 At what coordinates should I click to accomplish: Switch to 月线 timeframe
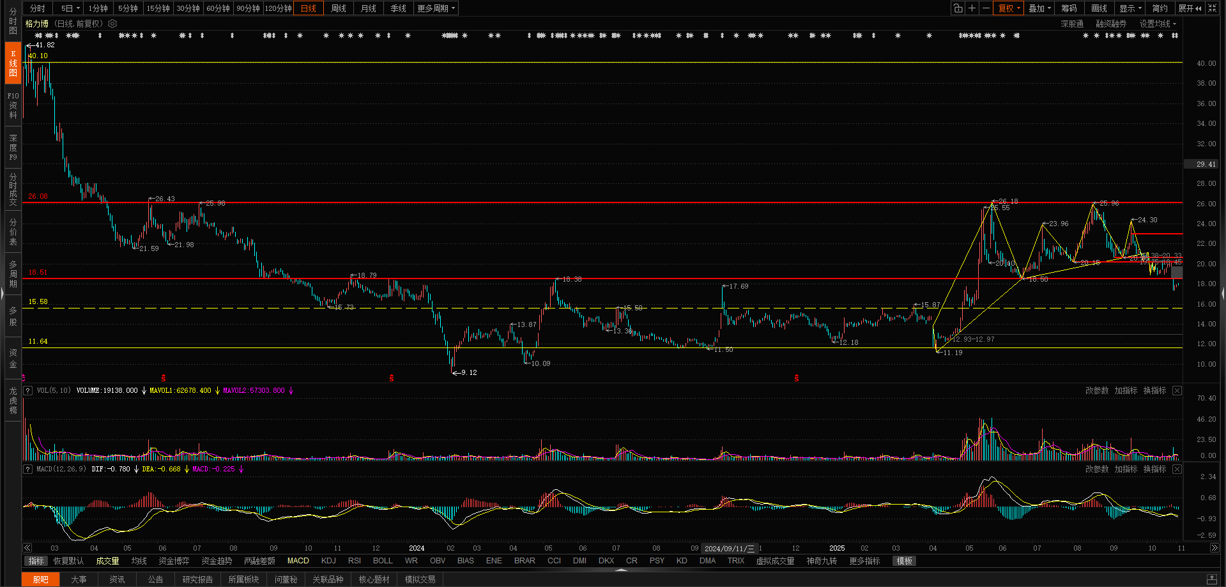369,8
